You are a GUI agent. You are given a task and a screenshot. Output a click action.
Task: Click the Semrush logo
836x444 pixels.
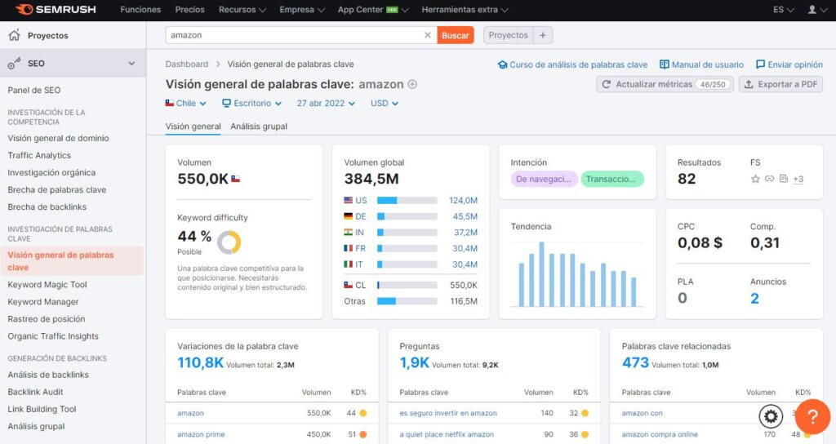coord(56,10)
